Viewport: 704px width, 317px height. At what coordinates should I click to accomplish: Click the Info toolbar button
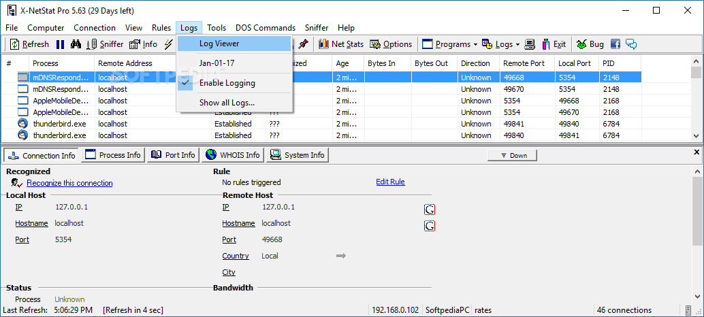[x=144, y=44]
